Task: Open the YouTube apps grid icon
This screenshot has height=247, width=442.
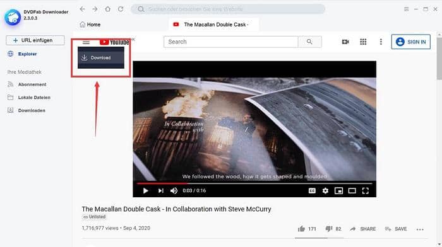Action: pyautogui.click(x=363, y=42)
